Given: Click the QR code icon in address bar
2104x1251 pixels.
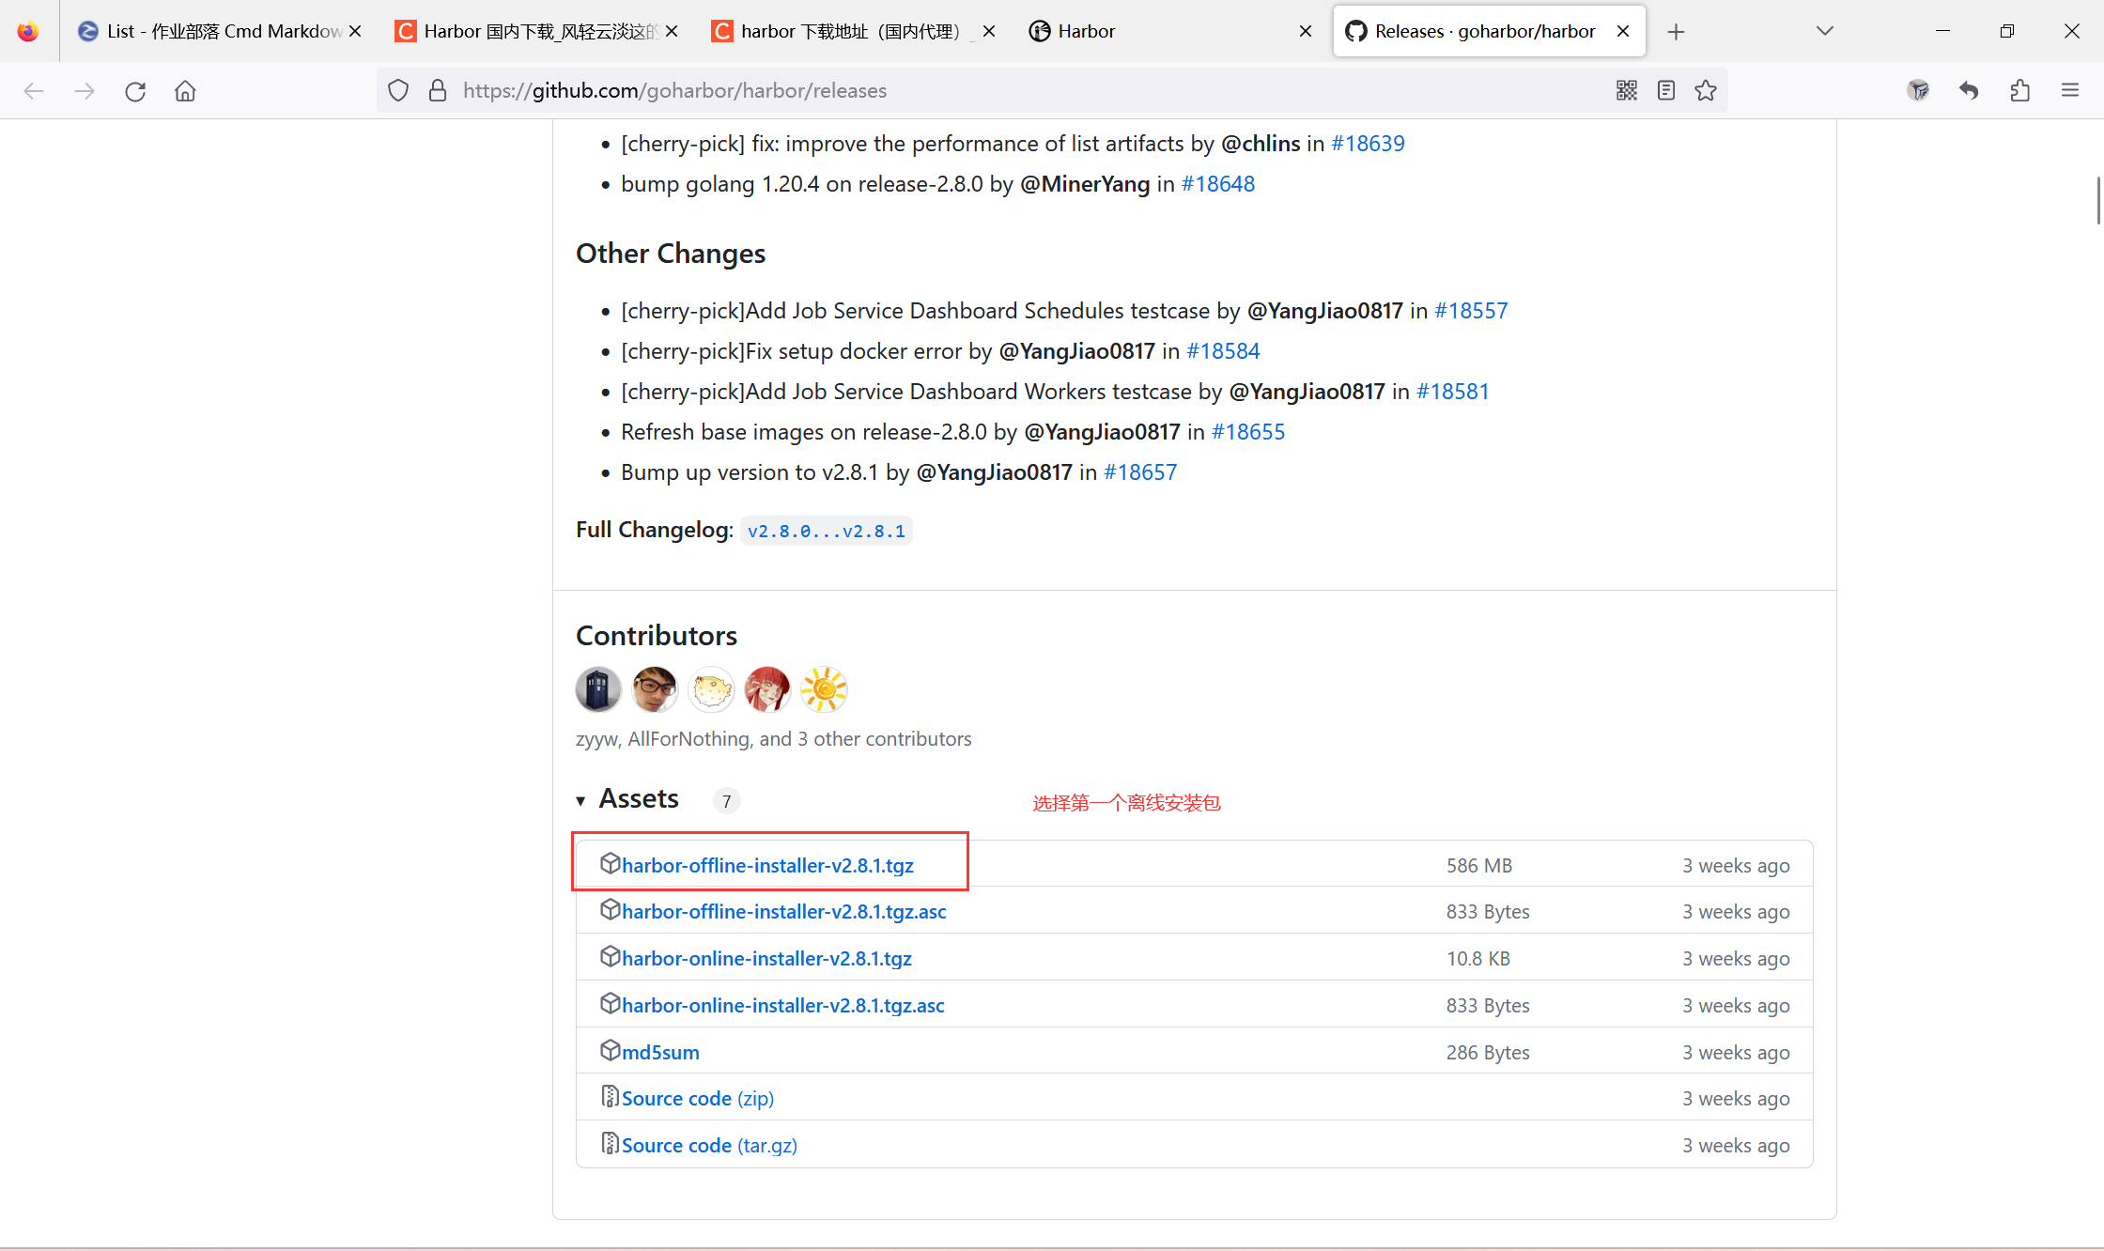Looking at the screenshot, I should (1627, 90).
